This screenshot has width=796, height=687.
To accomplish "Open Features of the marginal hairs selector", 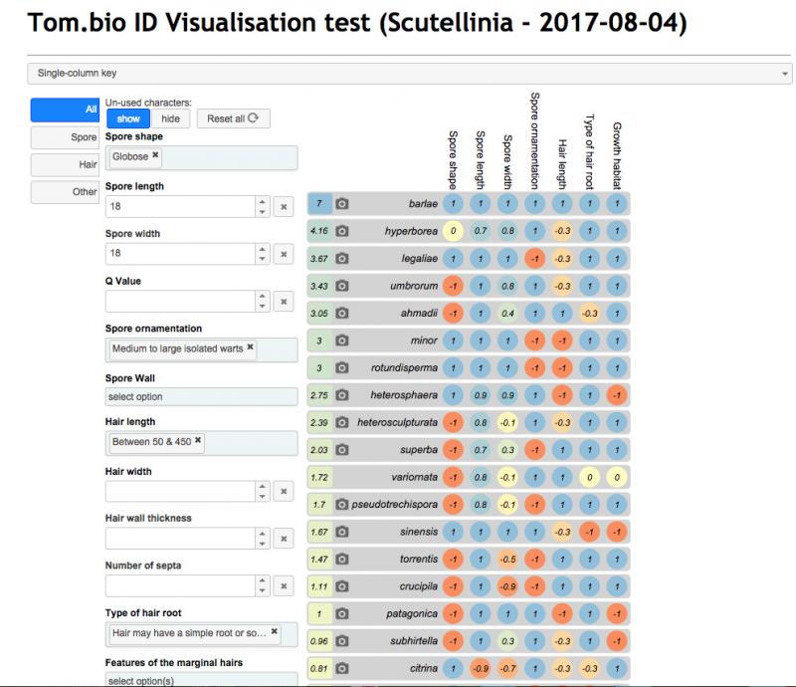I will coord(202,680).
